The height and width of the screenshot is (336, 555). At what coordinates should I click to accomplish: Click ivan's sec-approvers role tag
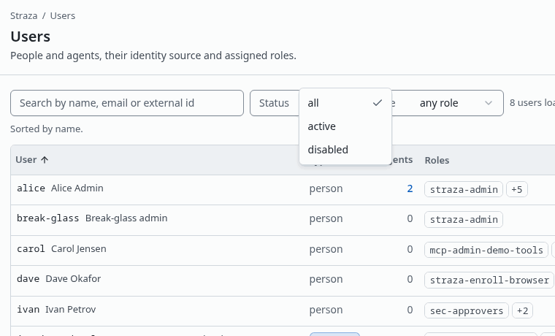[467, 310]
